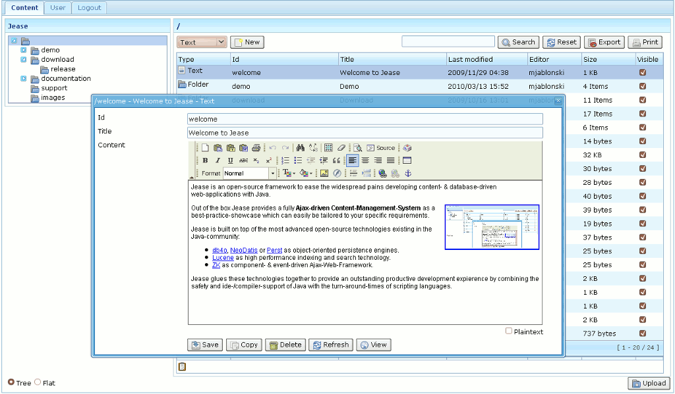Toggle Visible checkbox for Demo row
The height and width of the screenshot is (394, 675).
(x=643, y=86)
